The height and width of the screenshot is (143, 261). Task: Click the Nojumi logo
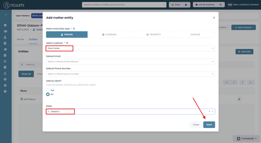coord(14,5)
